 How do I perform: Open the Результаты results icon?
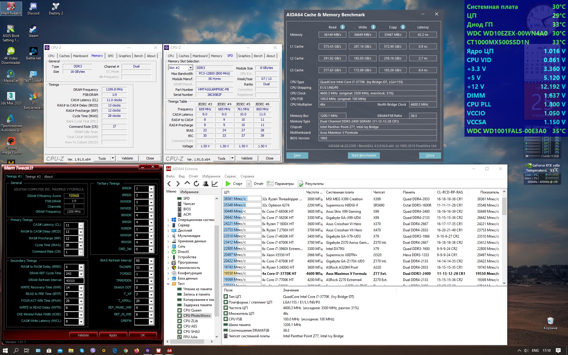(x=301, y=184)
